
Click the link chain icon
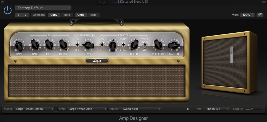pos(260,15)
